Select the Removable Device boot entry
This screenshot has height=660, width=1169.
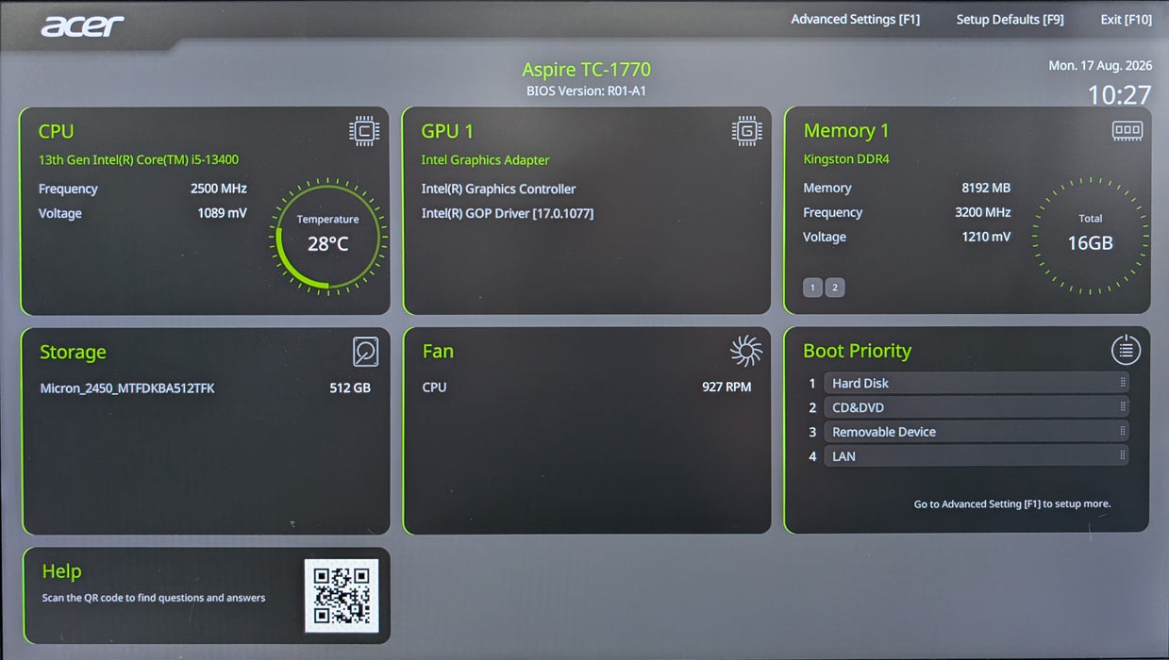976,432
